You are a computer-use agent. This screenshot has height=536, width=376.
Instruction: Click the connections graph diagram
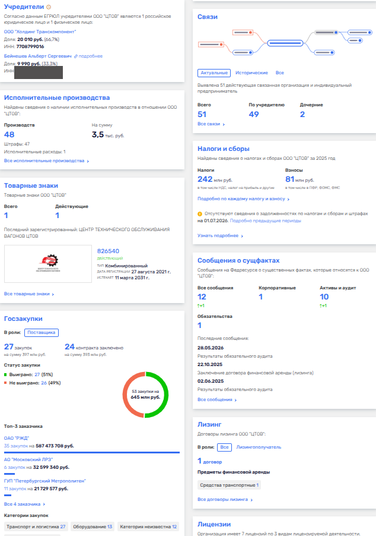(285, 43)
